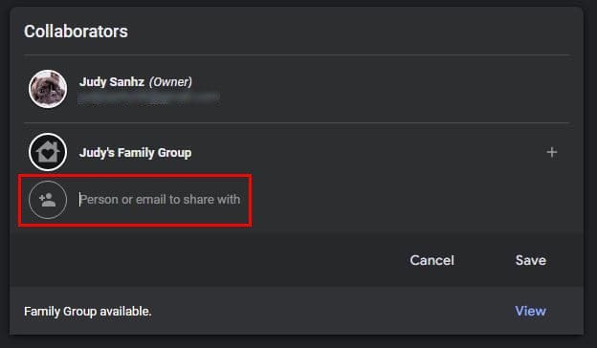Open the View link for Family Group

(x=530, y=311)
